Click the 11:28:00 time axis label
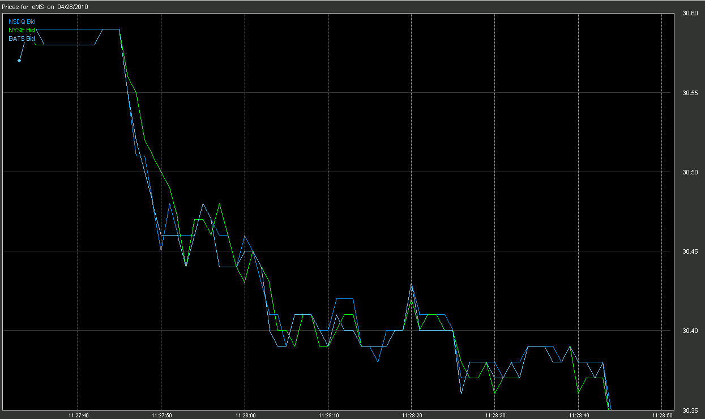705x419 pixels. 245,414
